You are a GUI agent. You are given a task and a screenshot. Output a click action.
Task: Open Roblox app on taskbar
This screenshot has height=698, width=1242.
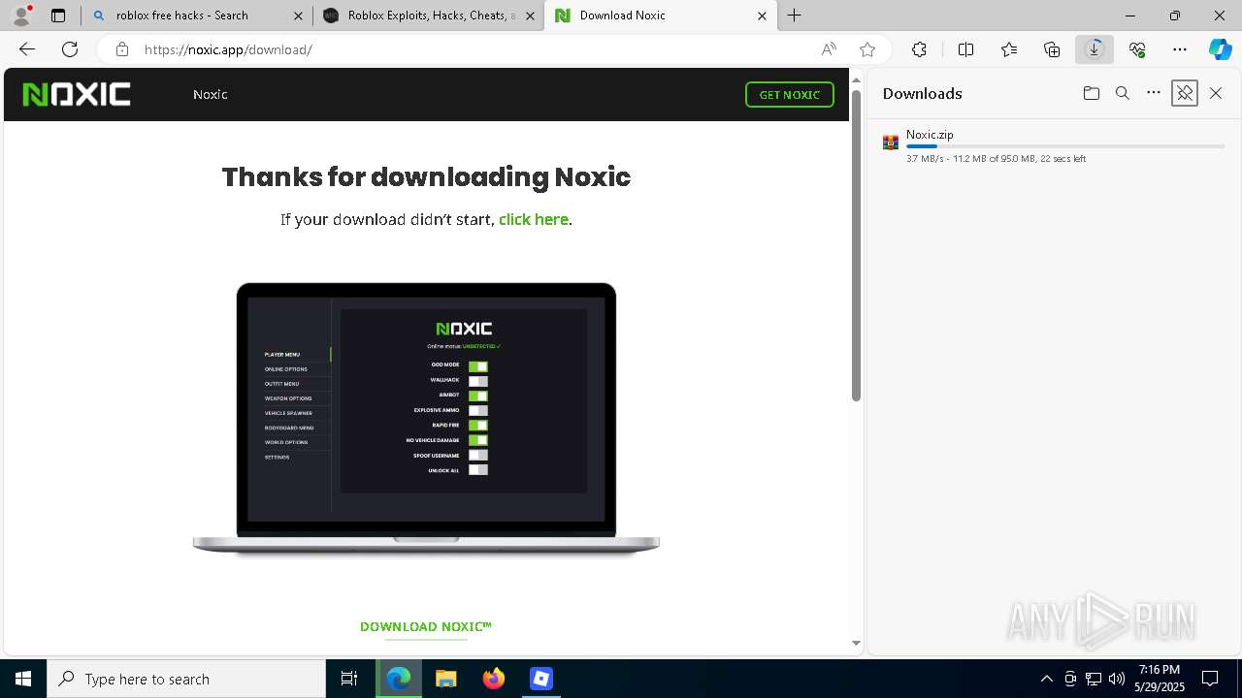(x=540, y=679)
